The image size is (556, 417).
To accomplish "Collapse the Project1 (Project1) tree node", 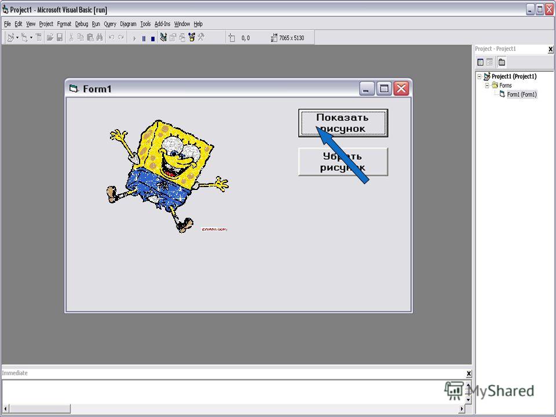I will click(480, 76).
